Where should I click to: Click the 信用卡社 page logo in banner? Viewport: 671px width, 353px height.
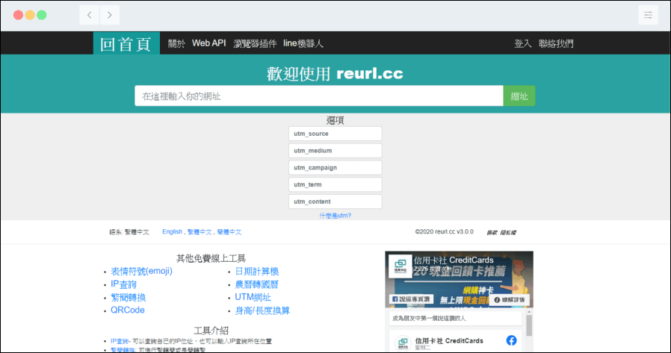[401, 266]
